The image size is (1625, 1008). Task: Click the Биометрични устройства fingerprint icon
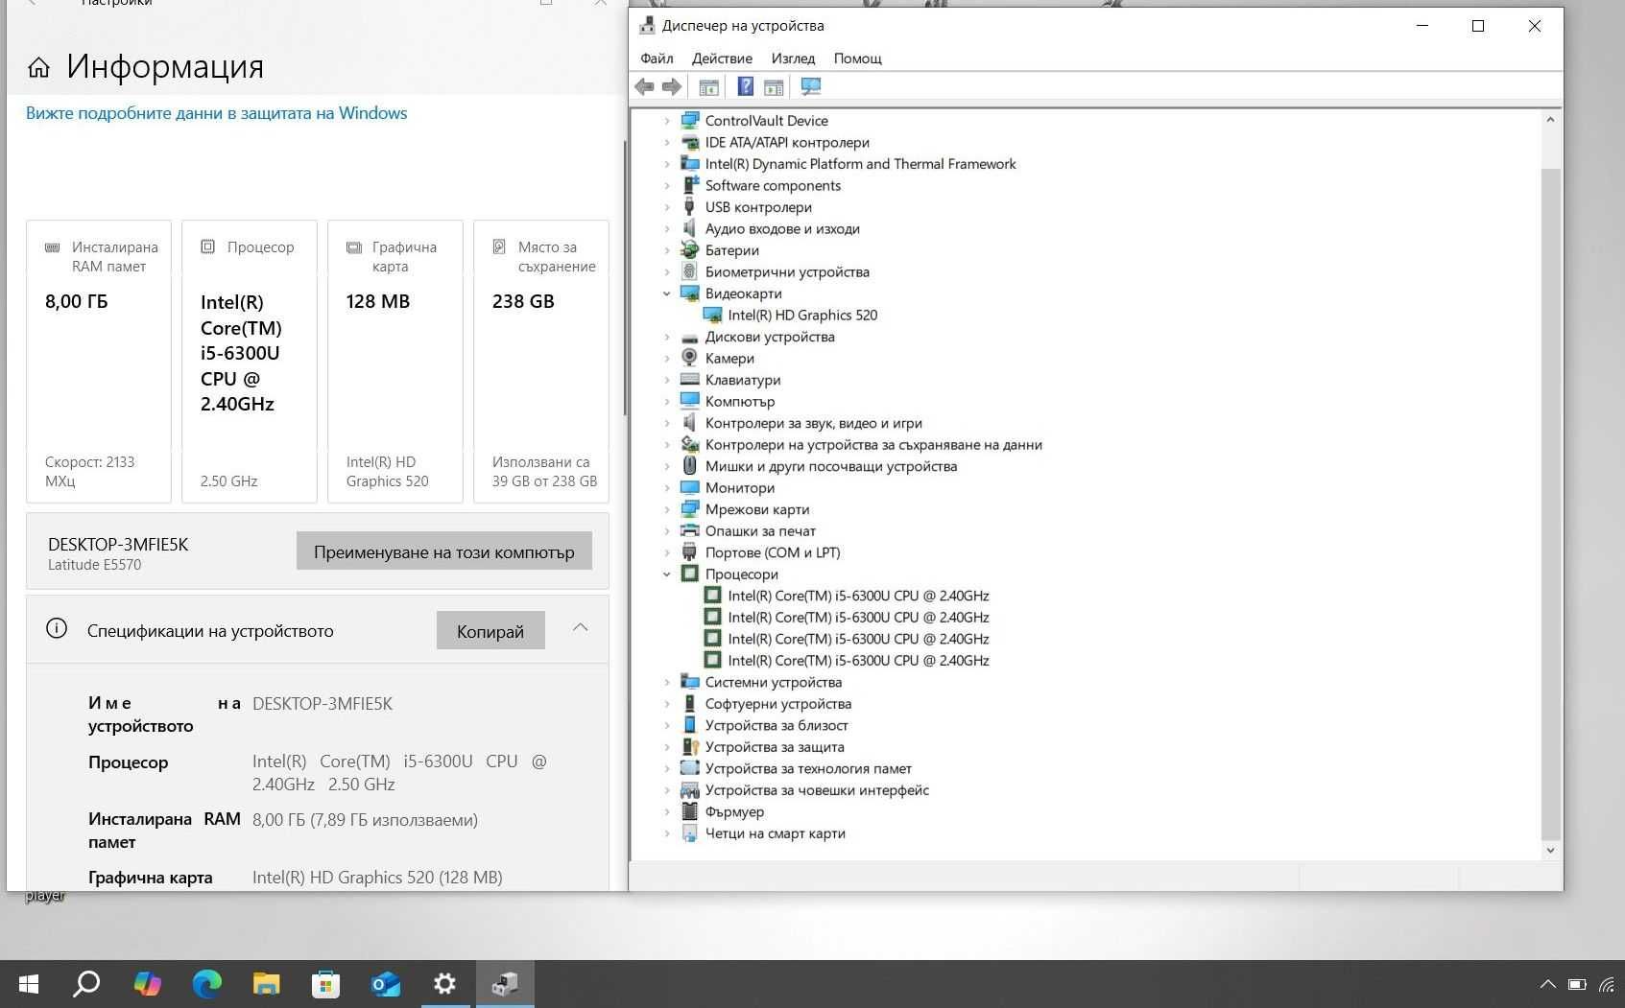pos(689,271)
